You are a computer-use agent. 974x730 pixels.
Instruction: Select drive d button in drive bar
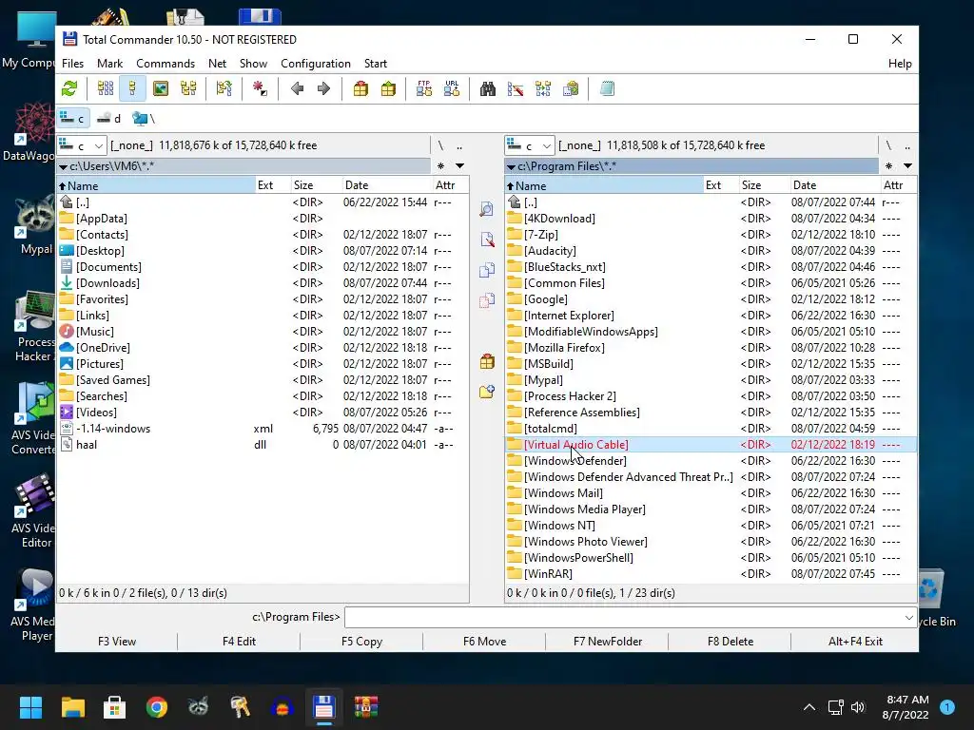click(109, 118)
